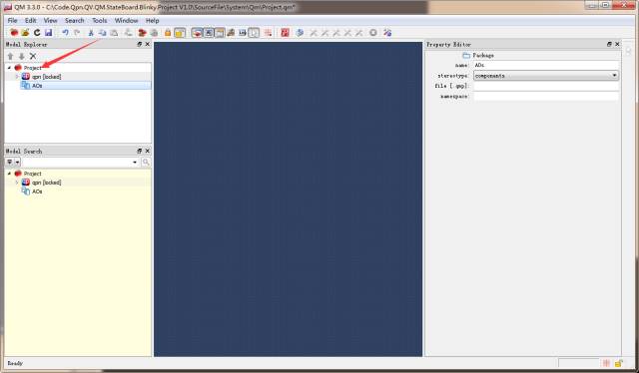Screen dimensions: 639x373
Task: Click the black reload model icon
Action: [37, 33]
